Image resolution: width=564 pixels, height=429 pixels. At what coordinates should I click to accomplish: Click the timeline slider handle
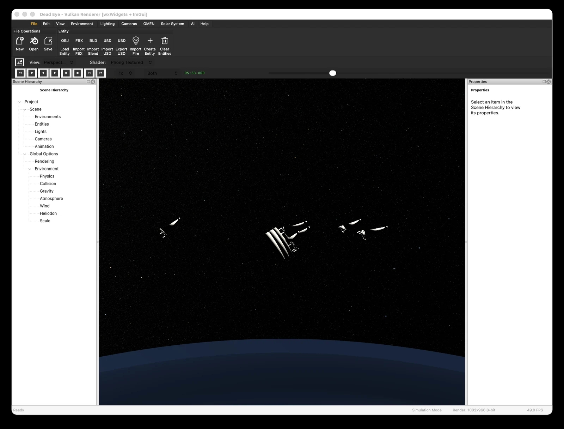[333, 73]
